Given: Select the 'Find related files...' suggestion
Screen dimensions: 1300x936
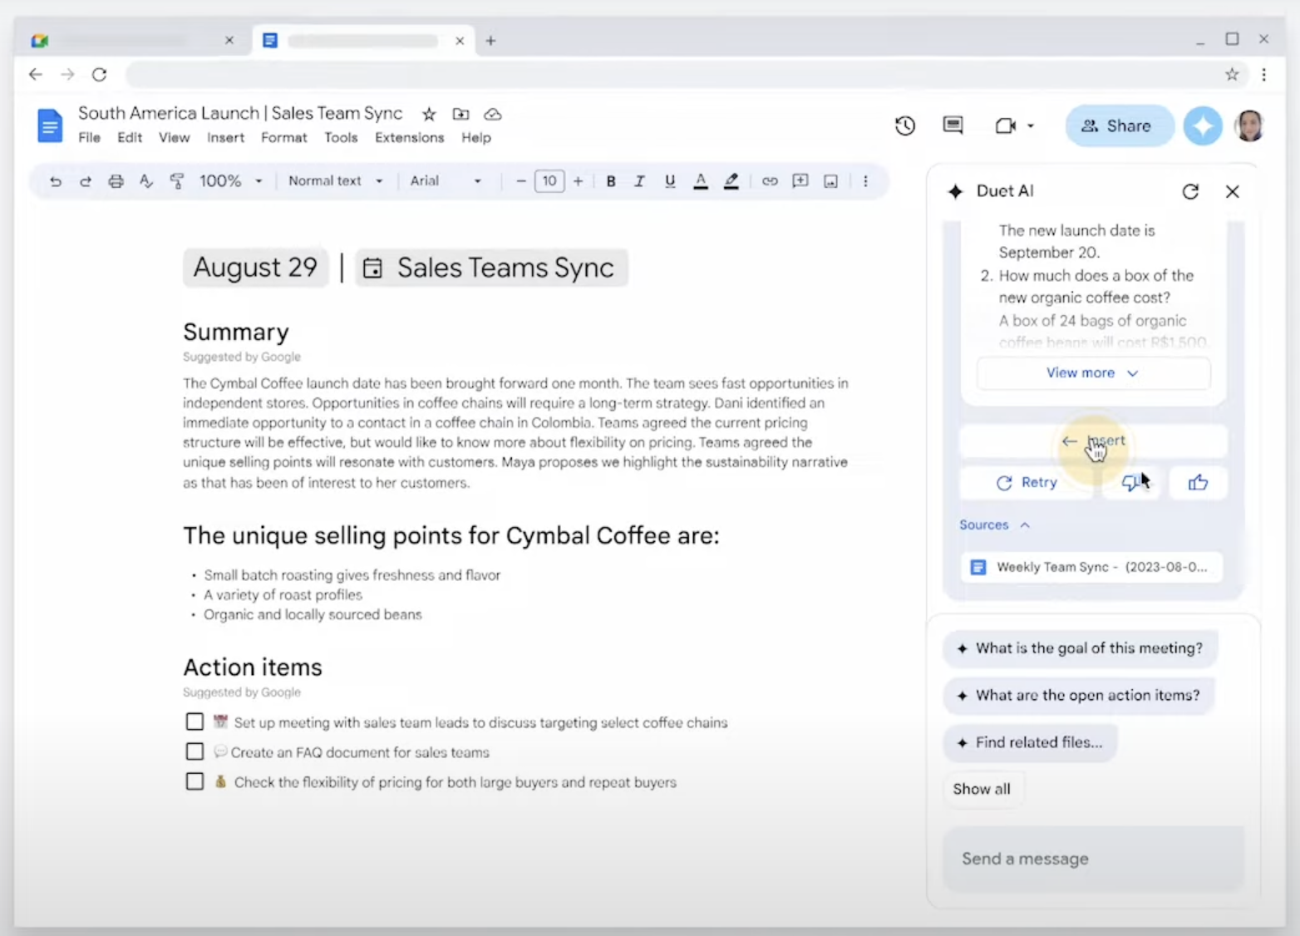Looking at the screenshot, I should (x=1030, y=742).
